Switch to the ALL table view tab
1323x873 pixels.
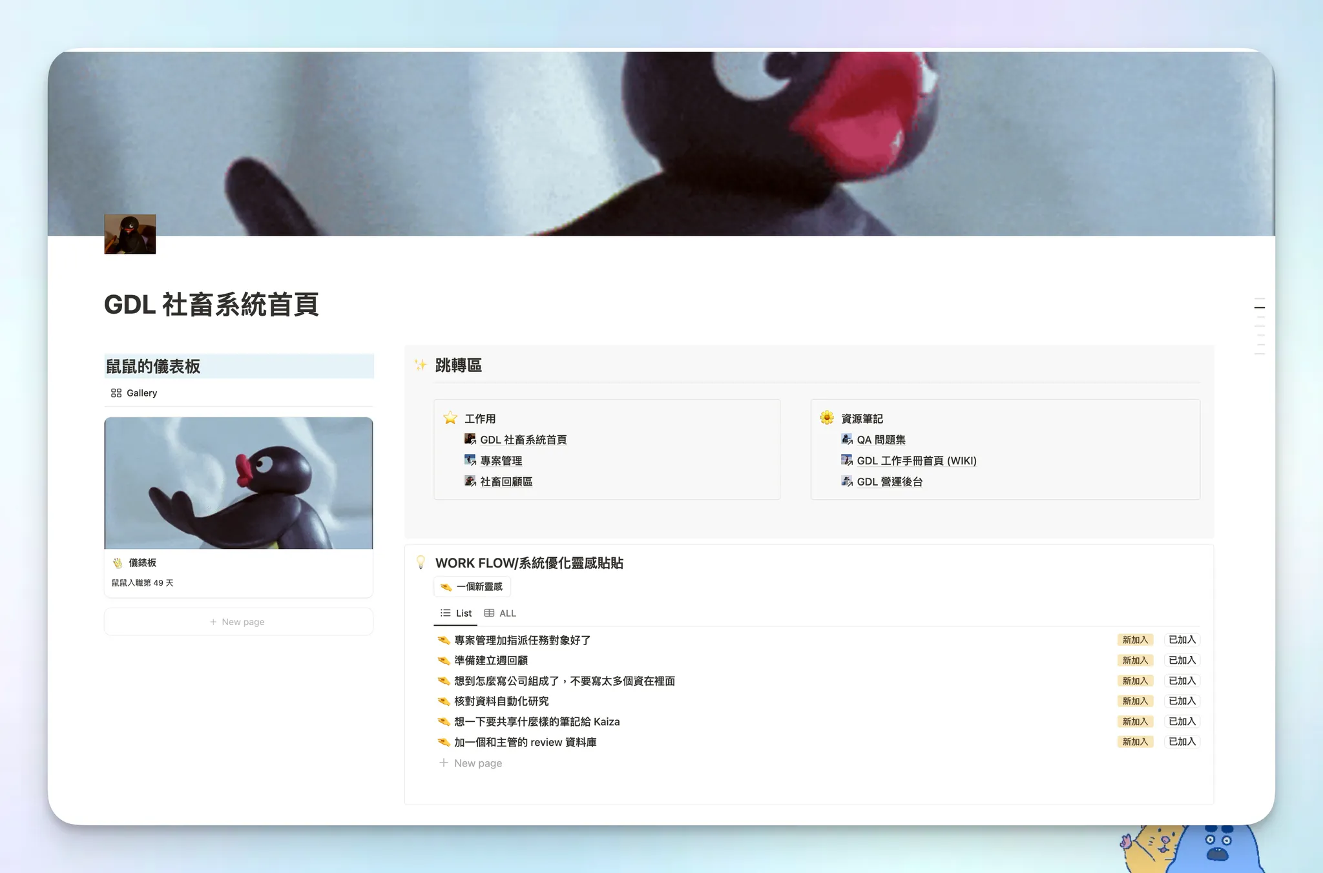(500, 613)
